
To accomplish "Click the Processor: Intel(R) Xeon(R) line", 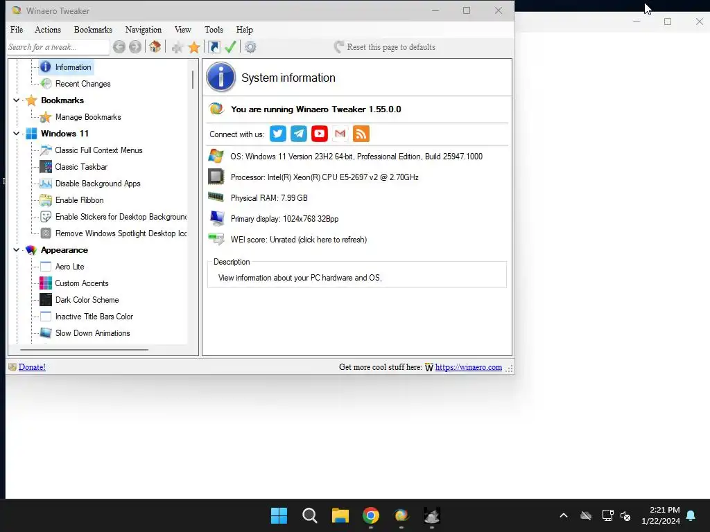I will pyautogui.click(x=324, y=177).
